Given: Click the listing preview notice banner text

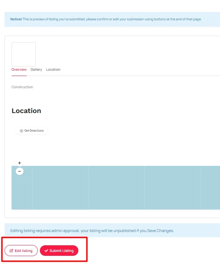Looking at the screenshot, I should (112, 19).
